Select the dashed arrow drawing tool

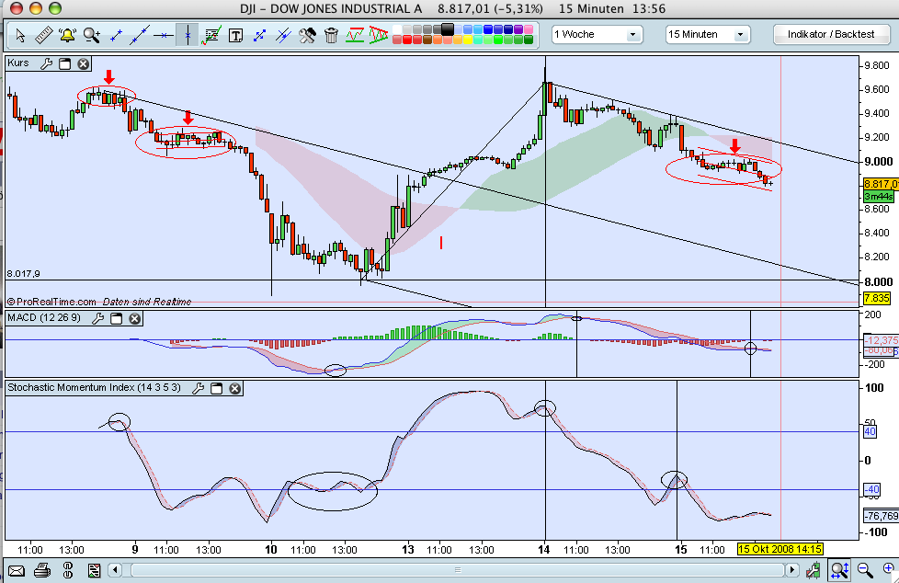point(259,36)
